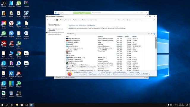The height and width of the screenshot is (107, 190).
Task: Select the CCleaner desktop icon
Action: point(11,44)
